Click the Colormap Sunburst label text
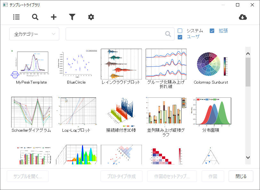The image size is (260, 190). (x=211, y=82)
